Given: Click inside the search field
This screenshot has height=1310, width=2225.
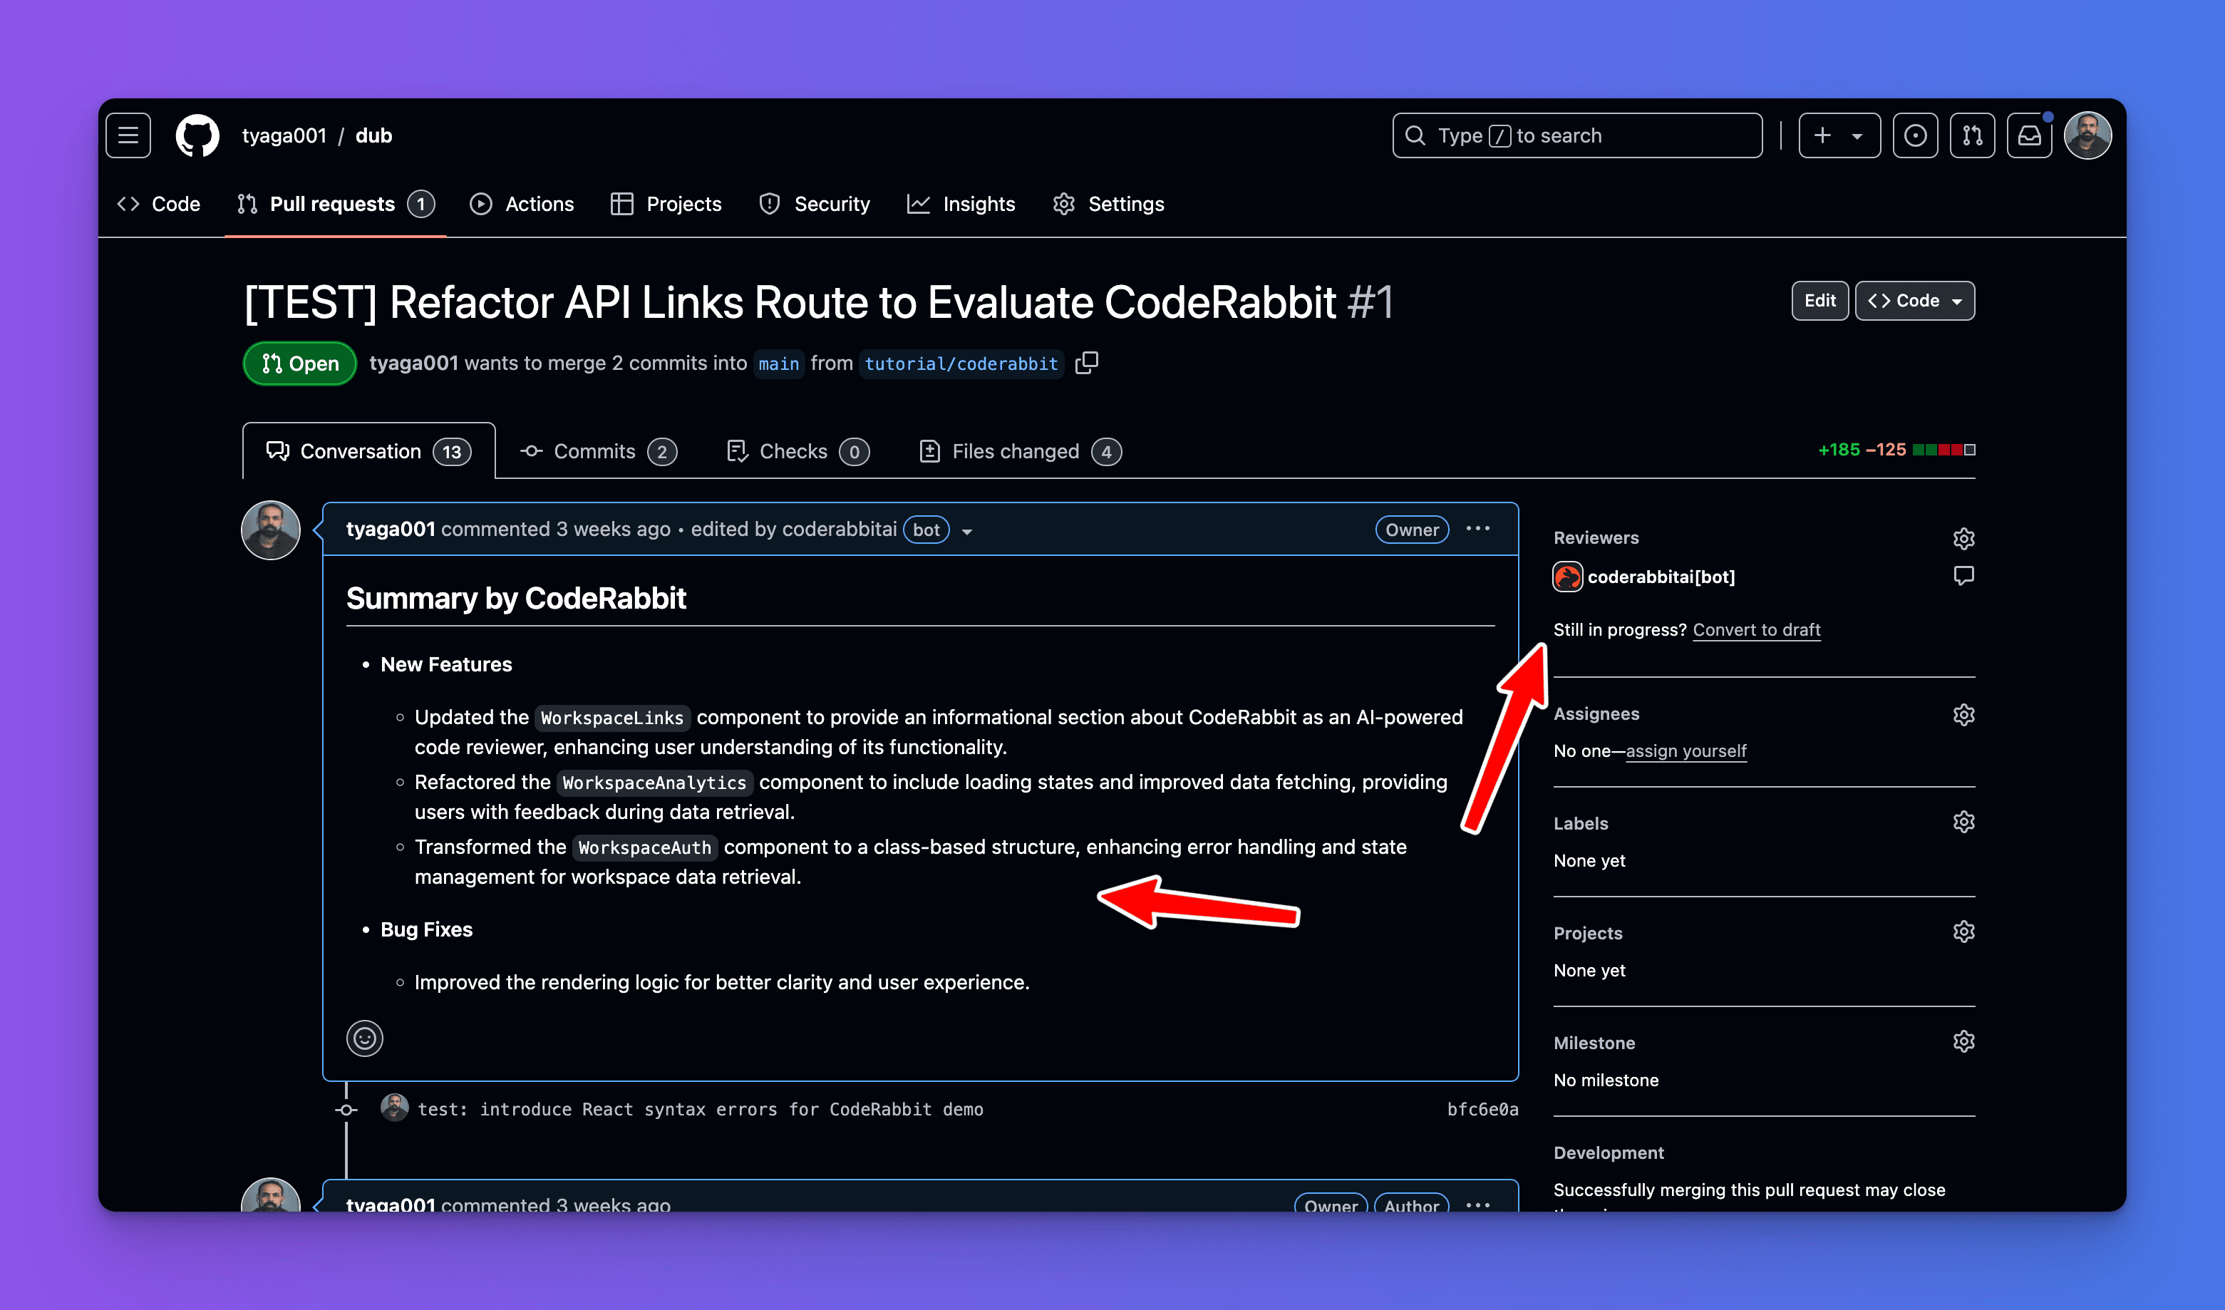Looking at the screenshot, I should tap(1578, 135).
